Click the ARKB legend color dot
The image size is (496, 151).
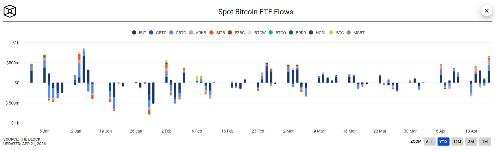point(191,32)
